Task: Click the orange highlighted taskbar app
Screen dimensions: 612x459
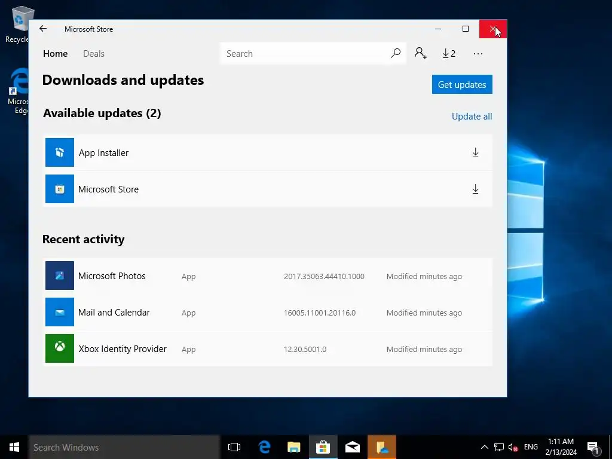Action: 382,447
